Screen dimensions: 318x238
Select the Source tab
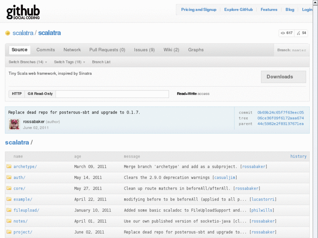[x=20, y=50]
